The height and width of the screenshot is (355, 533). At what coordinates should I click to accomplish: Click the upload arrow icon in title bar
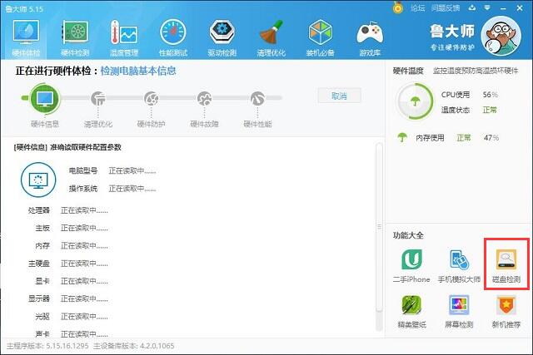pyautogui.click(x=472, y=7)
